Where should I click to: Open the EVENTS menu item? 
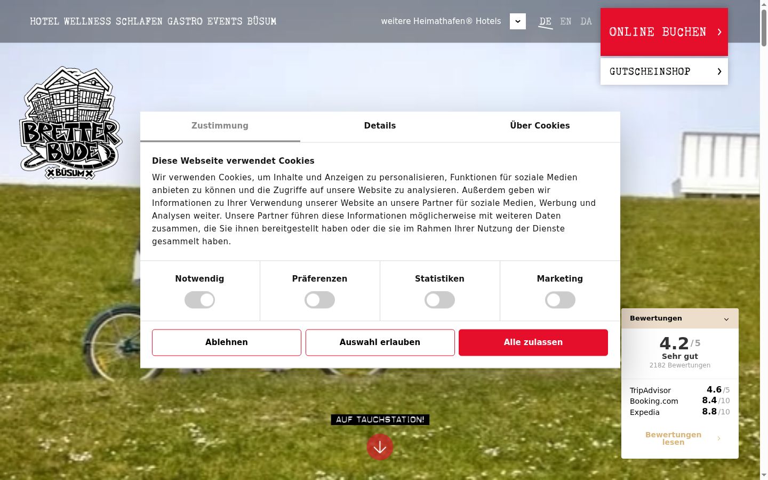pos(225,21)
